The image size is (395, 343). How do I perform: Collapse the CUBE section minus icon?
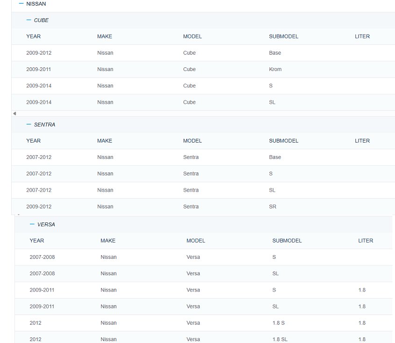click(29, 20)
